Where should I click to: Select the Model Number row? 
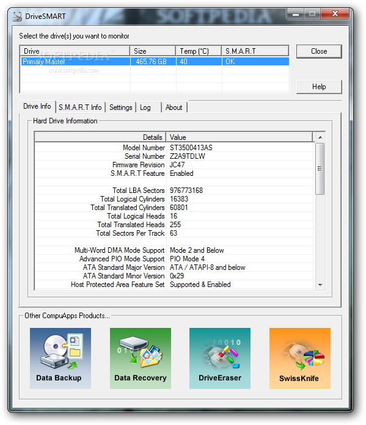point(175,148)
